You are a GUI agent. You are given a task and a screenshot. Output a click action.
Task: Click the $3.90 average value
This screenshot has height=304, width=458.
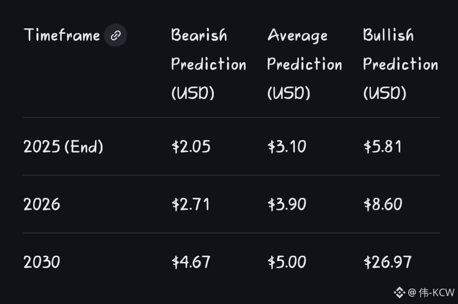[x=287, y=205]
